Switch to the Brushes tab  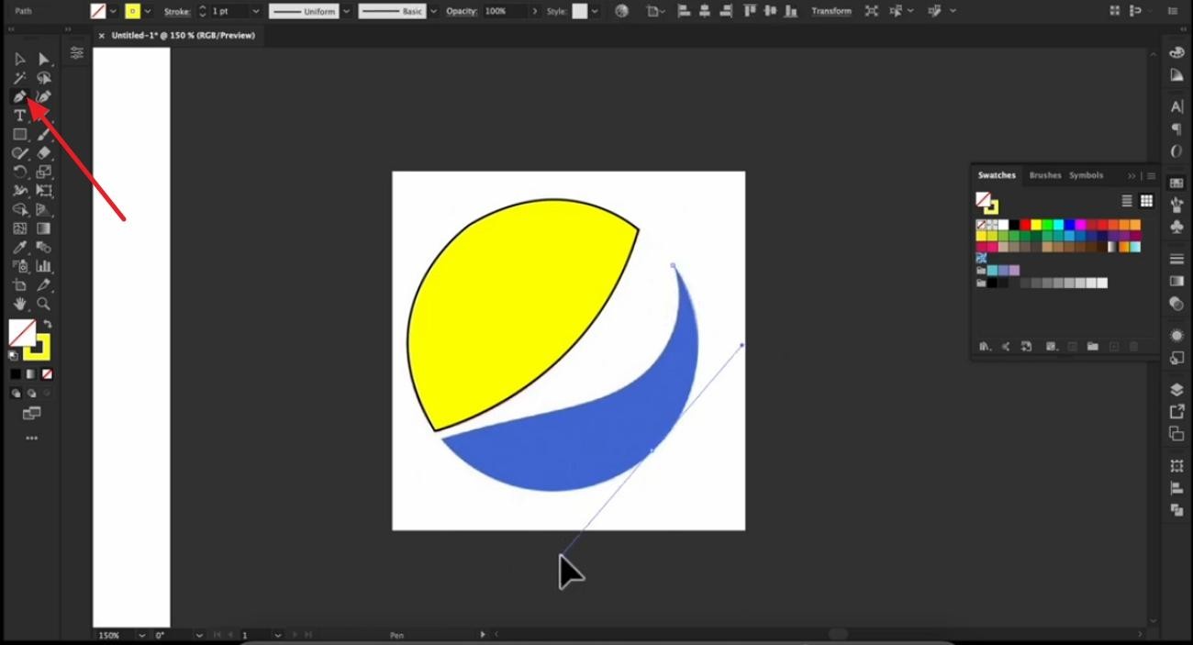[x=1044, y=175]
